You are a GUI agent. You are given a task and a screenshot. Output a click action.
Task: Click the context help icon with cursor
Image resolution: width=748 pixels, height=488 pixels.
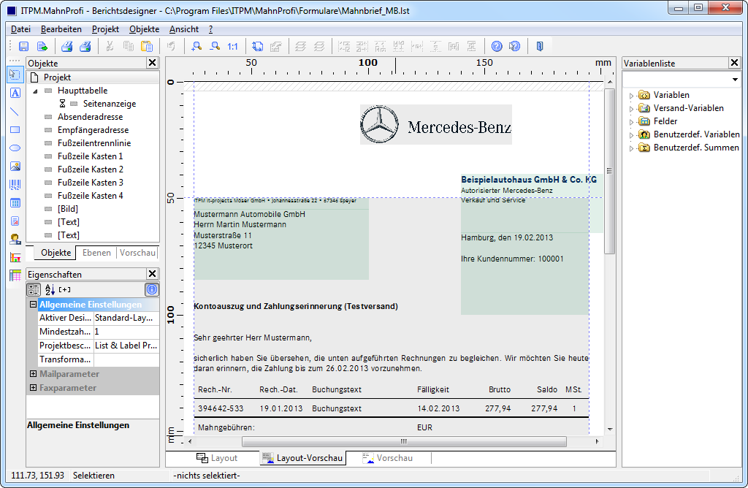515,46
